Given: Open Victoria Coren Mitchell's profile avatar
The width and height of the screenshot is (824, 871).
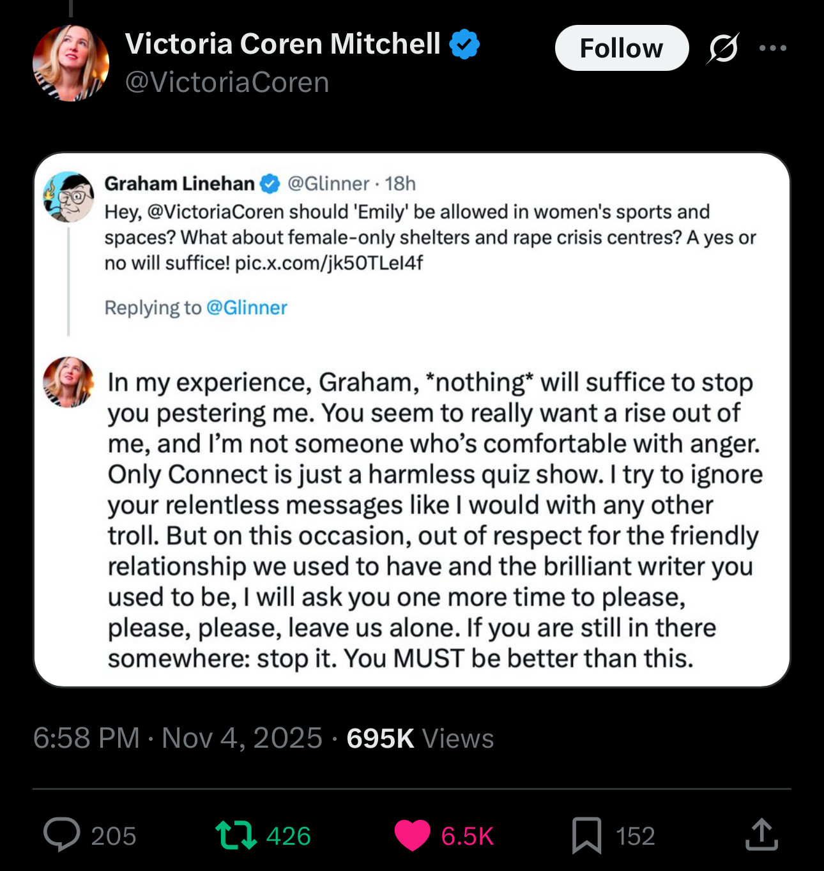Looking at the screenshot, I should point(71,63).
